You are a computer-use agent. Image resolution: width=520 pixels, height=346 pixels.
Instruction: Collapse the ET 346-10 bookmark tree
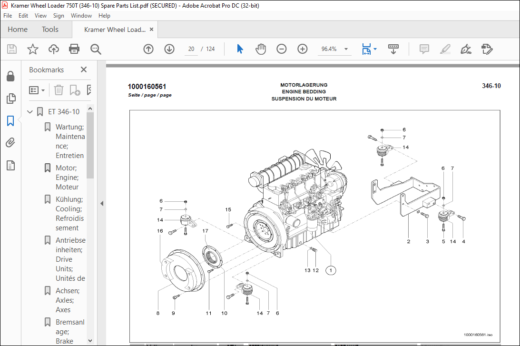[x=30, y=112]
